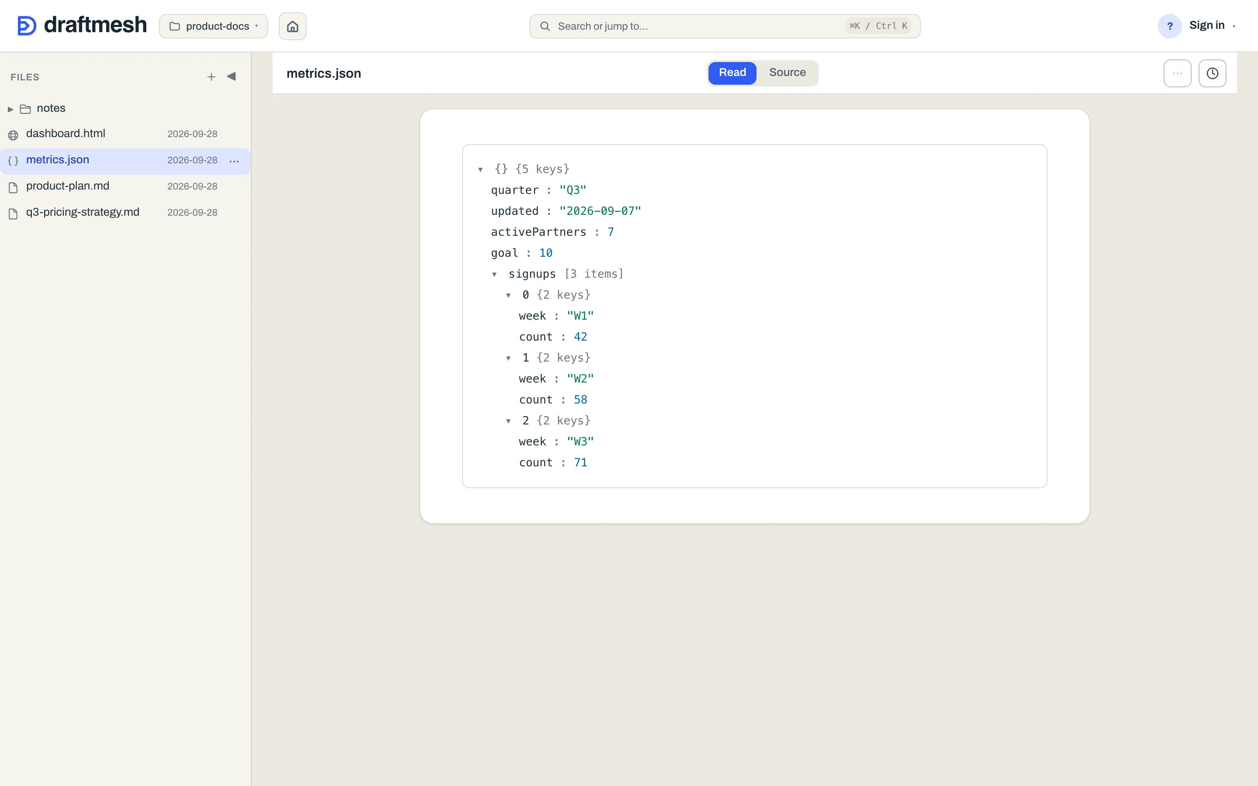Open the product-docs workspace dropdown
Screen dimensions: 1258x786
[213, 26]
